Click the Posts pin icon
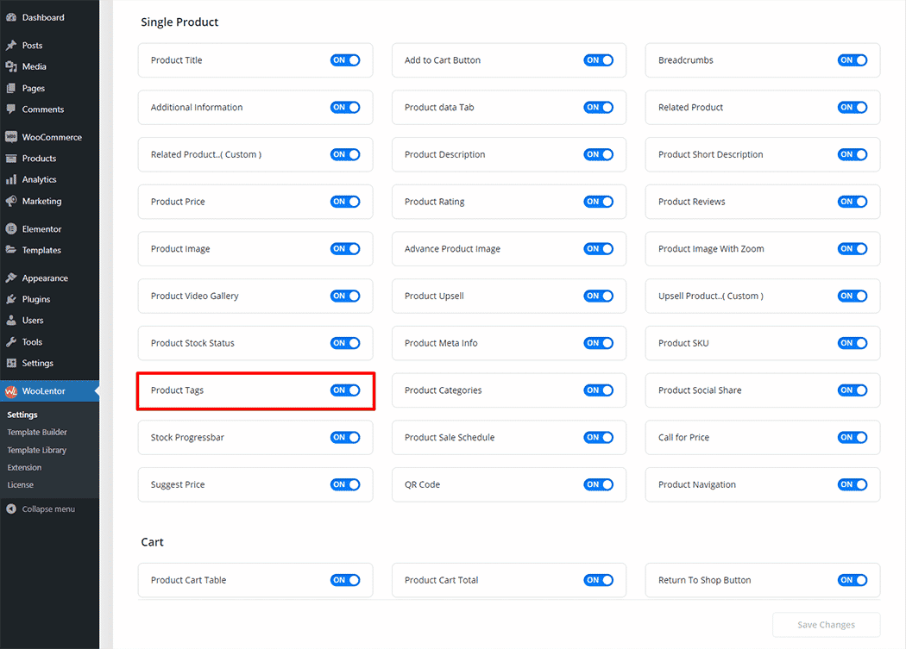The image size is (906, 649). [11, 46]
